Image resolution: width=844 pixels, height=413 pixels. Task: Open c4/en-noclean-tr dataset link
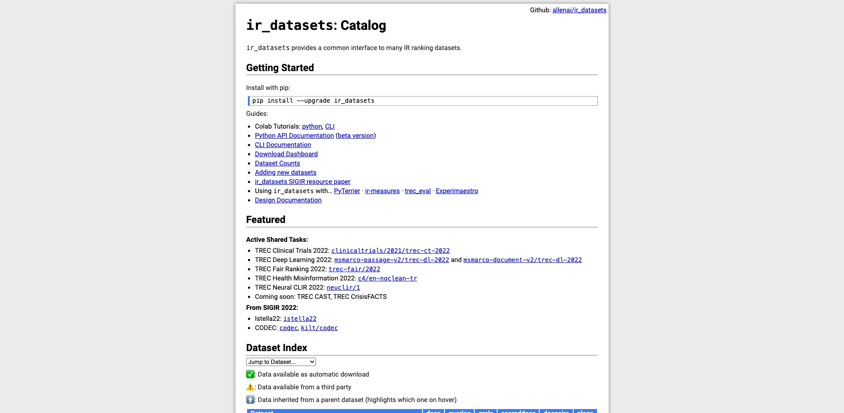387,278
